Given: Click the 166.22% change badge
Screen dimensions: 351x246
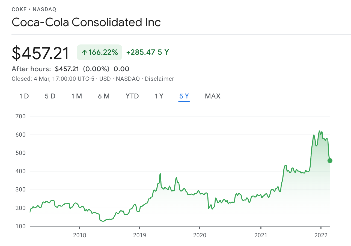Looking at the screenshot, I should click(x=99, y=52).
